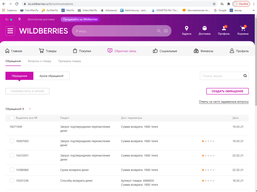Open the hamburger menu next to WILDBERRIES
The image size is (257, 192).
(10, 31)
